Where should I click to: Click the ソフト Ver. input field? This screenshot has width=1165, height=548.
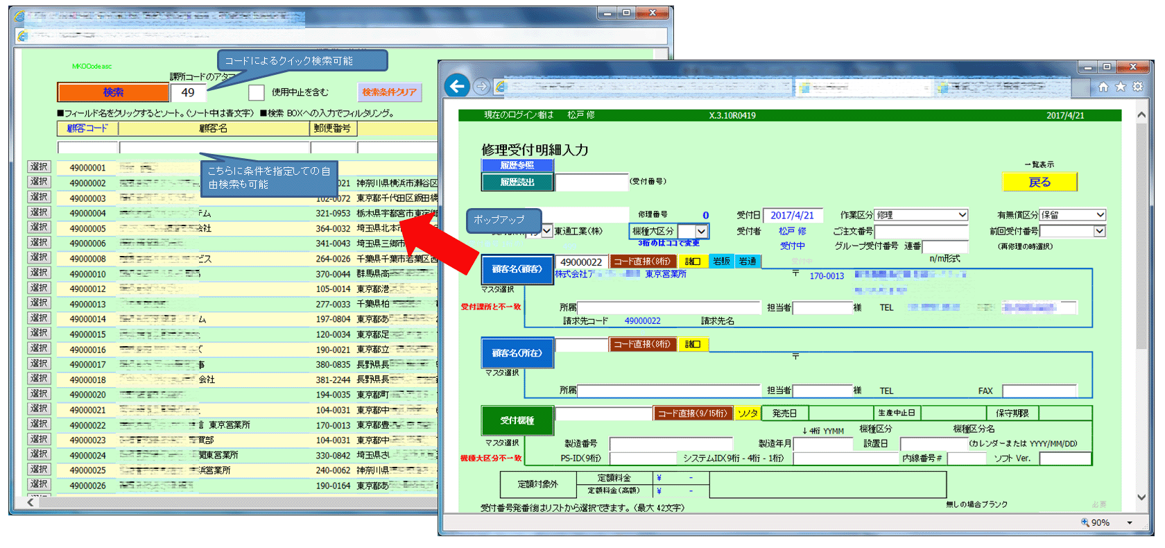tap(1066, 459)
